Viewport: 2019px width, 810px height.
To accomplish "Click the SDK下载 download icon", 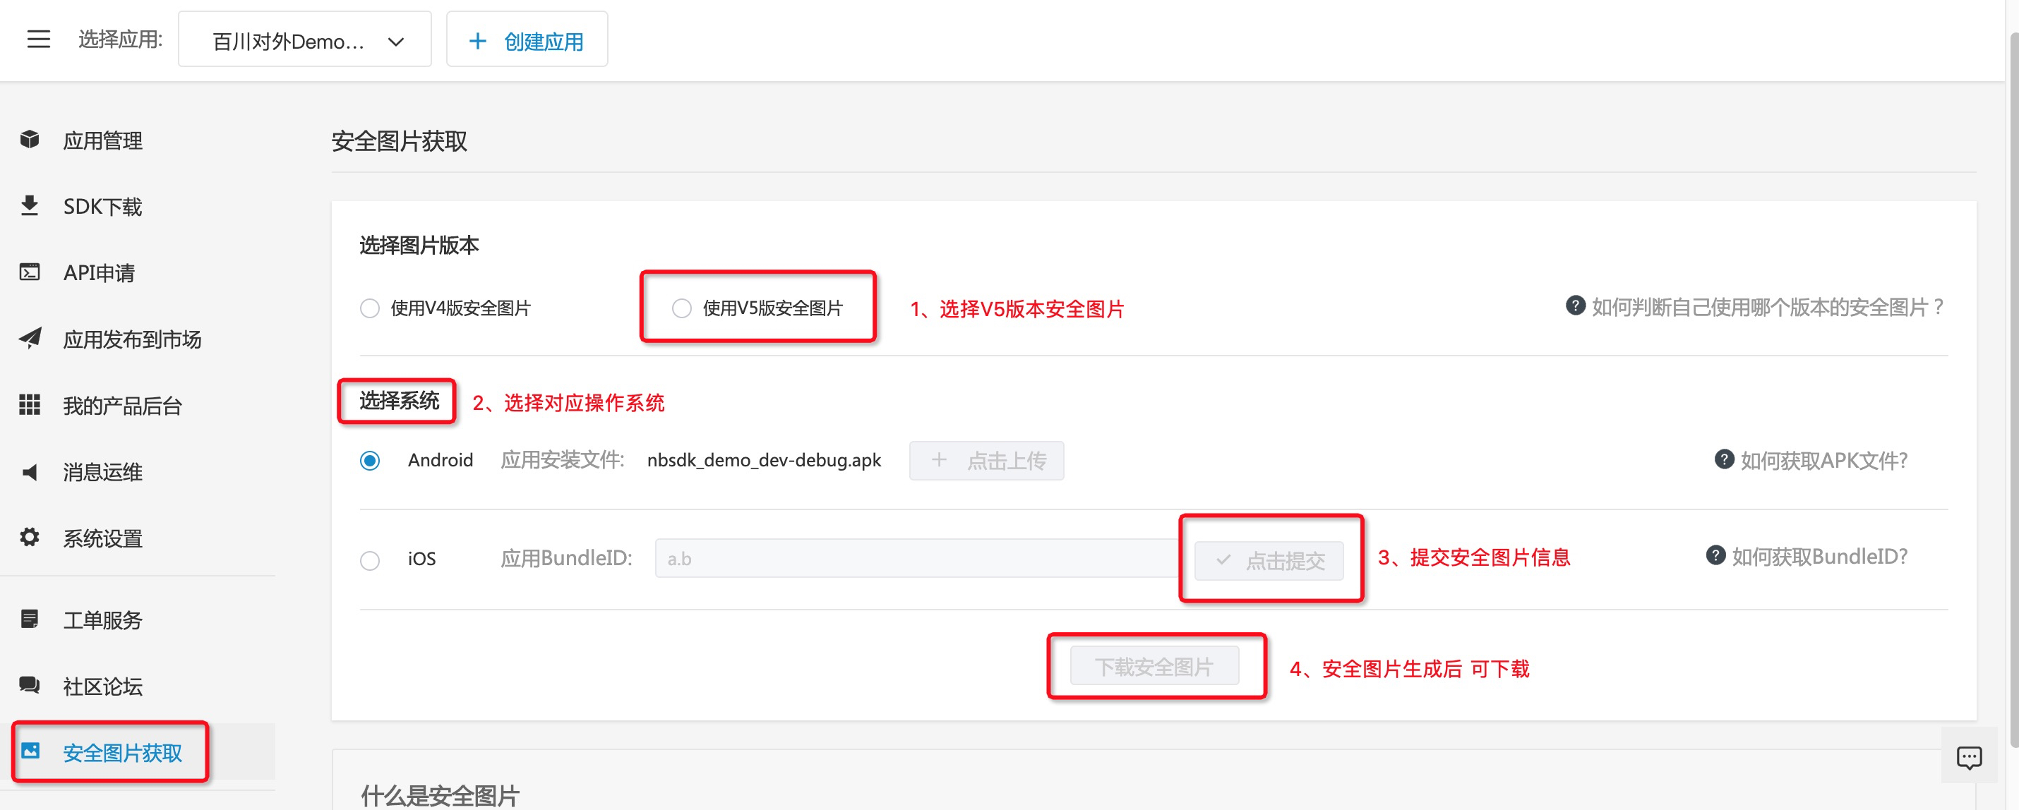I will coord(30,206).
